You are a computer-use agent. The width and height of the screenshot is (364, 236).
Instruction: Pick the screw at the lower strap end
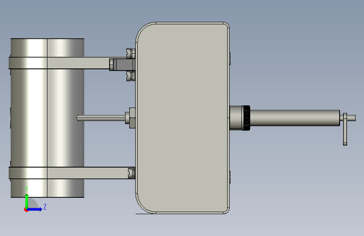(131, 173)
